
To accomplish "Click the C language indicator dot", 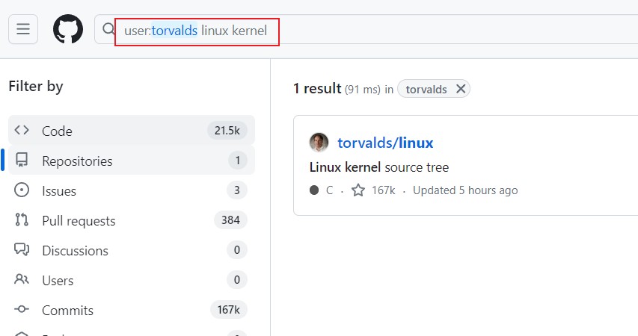I will point(313,190).
